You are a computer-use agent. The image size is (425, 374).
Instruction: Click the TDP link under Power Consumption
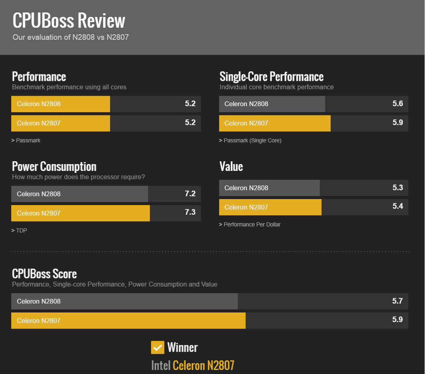tap(19, 230)
